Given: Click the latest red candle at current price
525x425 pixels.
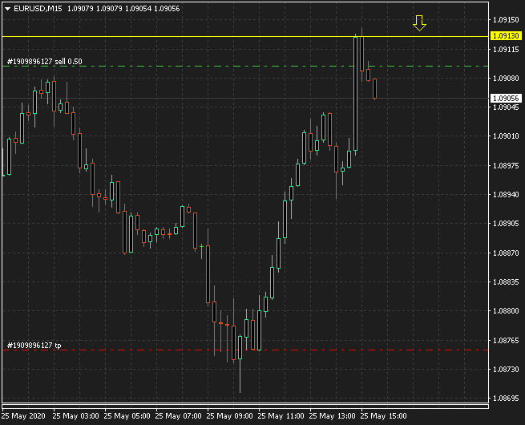Looking at the screenshot, I should [374, 89].
